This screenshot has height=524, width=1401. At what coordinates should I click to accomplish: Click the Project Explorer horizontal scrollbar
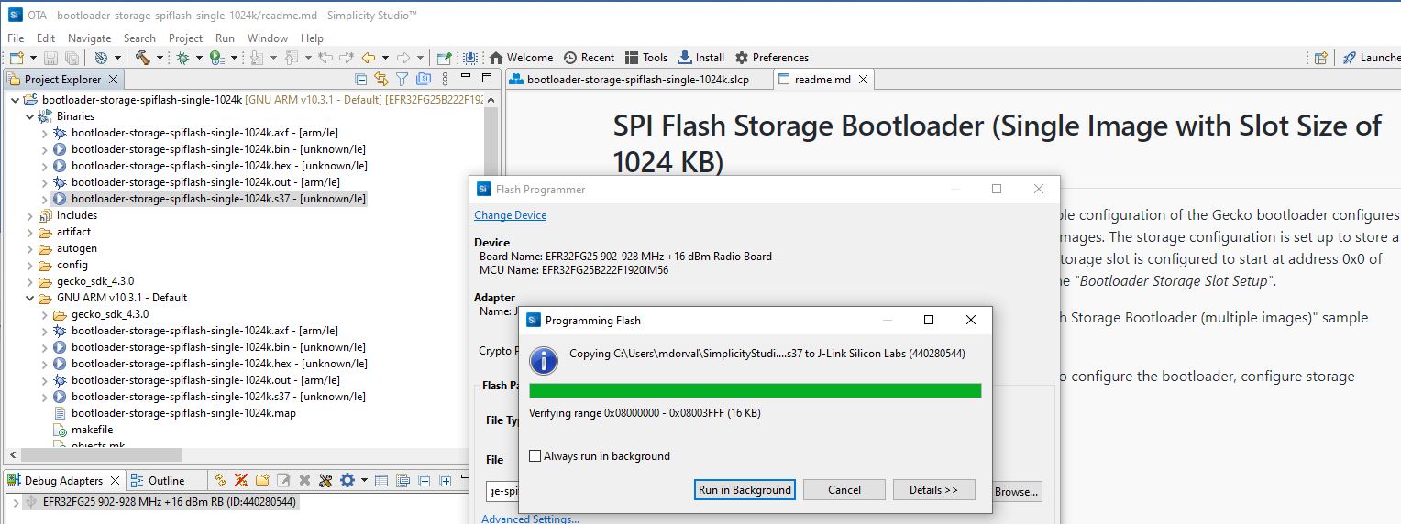102,454
